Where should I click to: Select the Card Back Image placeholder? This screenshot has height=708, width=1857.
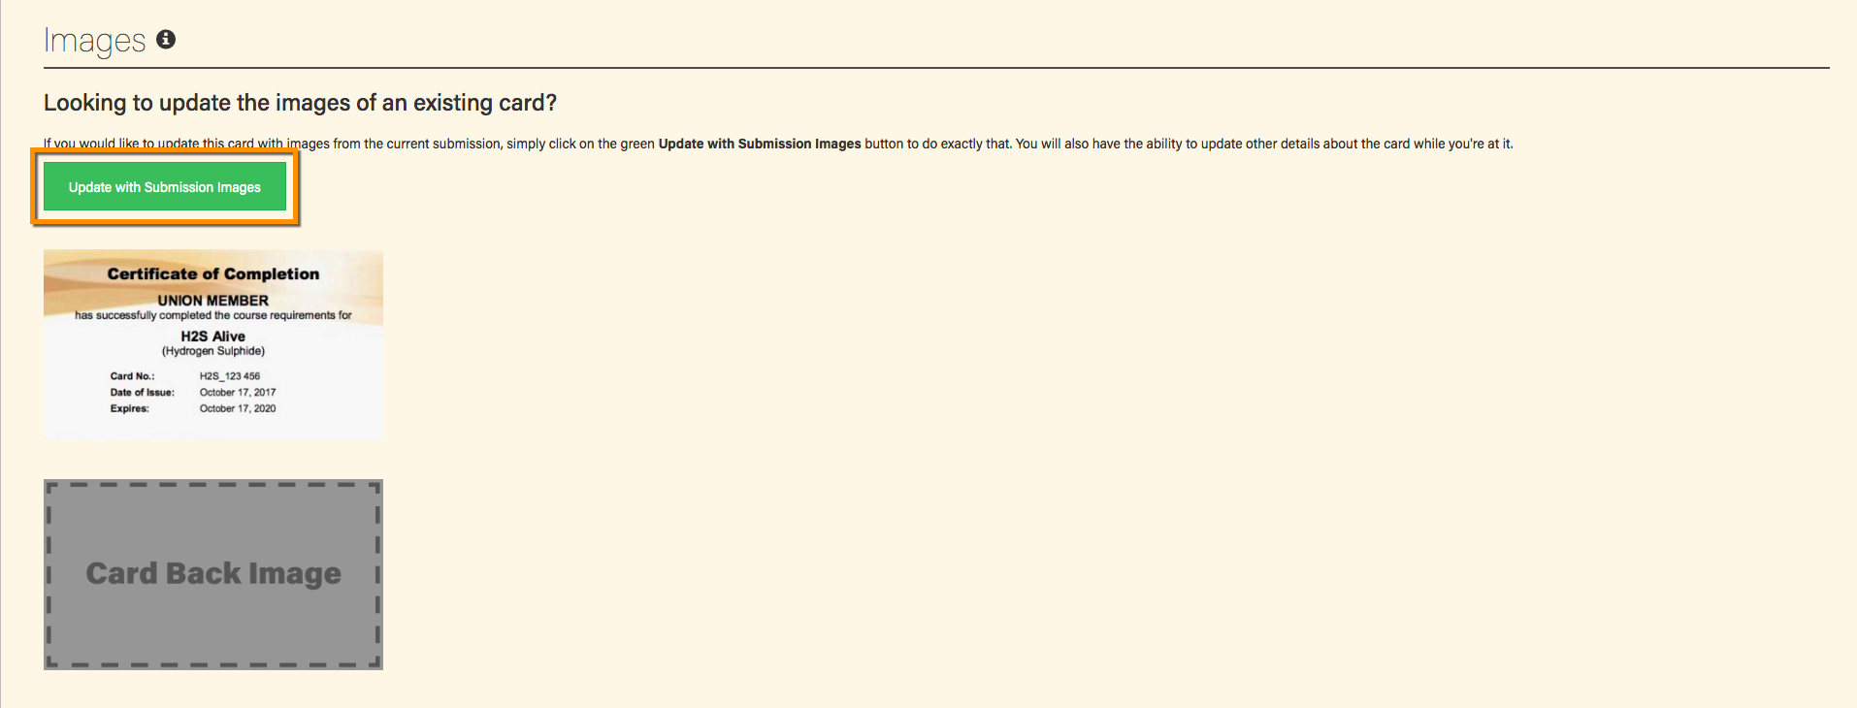213,574
